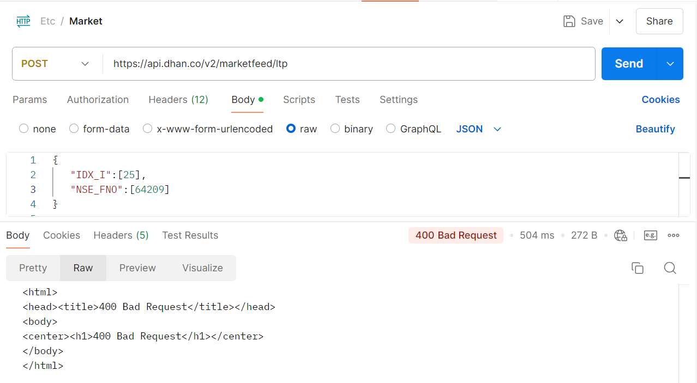Viewport: 697px width, 383px height.
Task: Click the Beautify link
Action: click(x=655, y=129)
